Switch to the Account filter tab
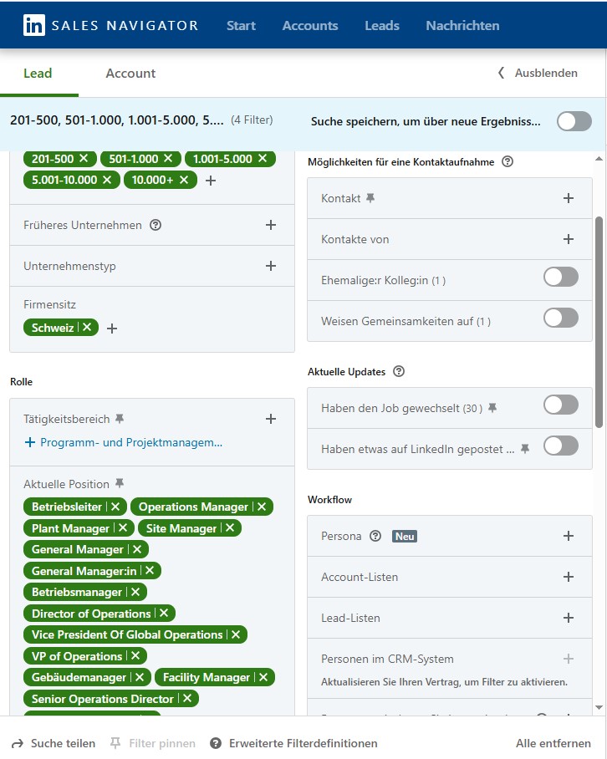The height and width of the screenshot is (759, 607). 130,73
